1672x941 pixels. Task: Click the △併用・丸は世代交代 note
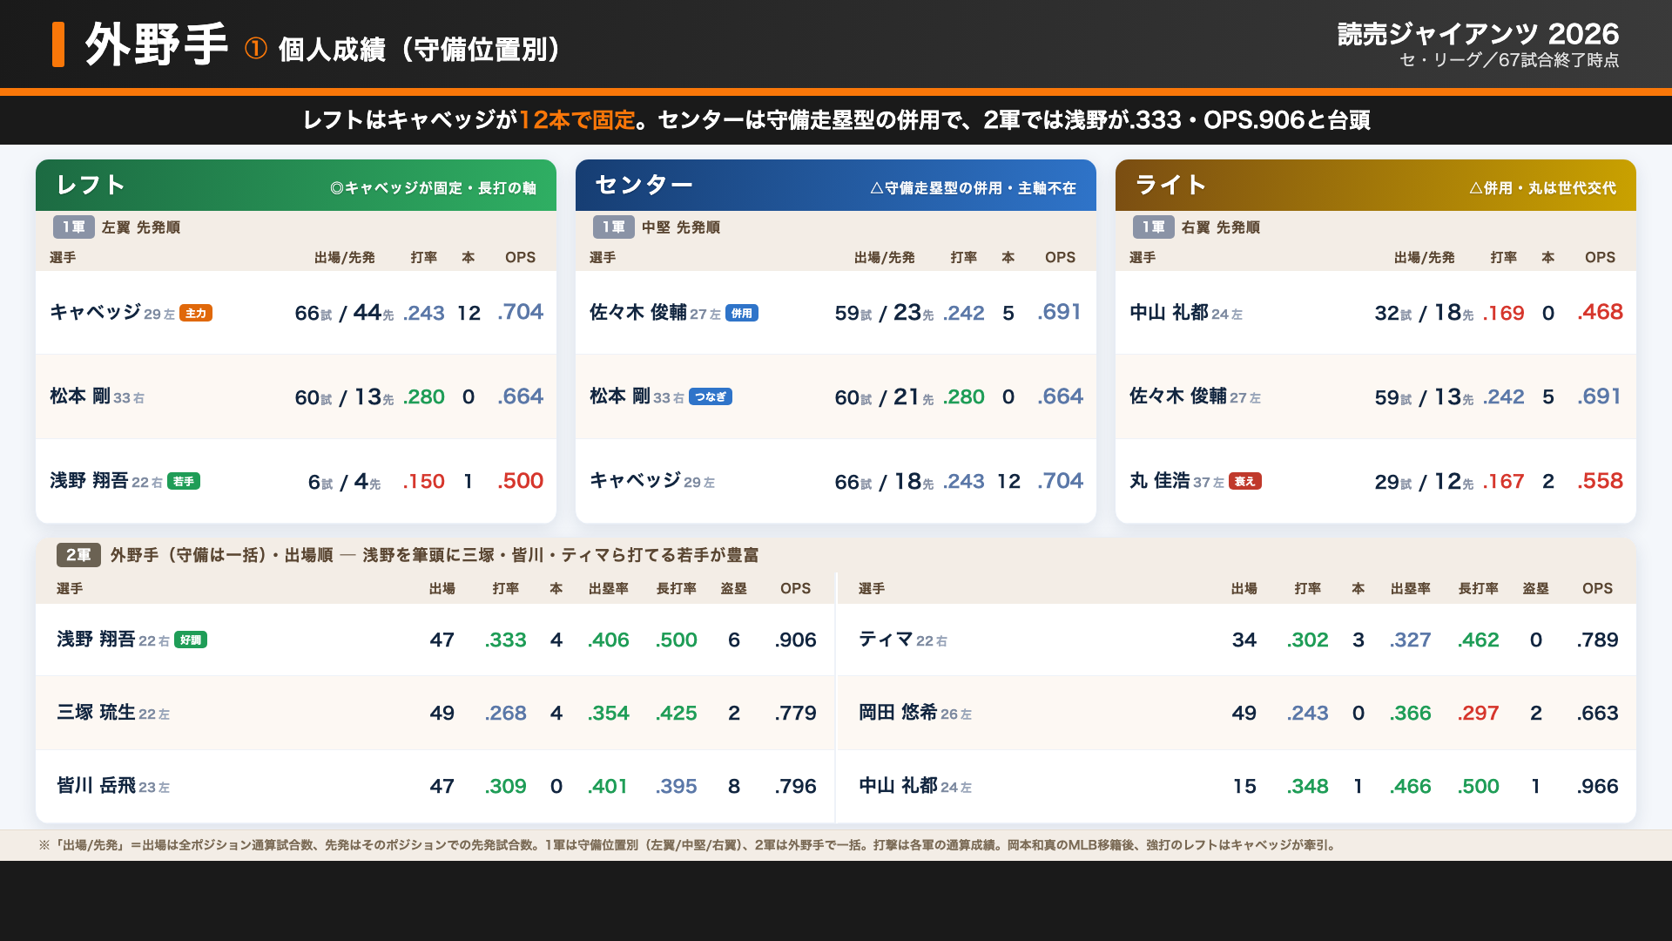[1542, 188]
